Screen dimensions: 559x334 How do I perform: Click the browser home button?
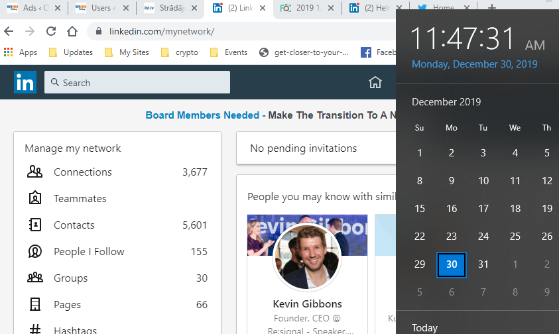coord(72,31)
